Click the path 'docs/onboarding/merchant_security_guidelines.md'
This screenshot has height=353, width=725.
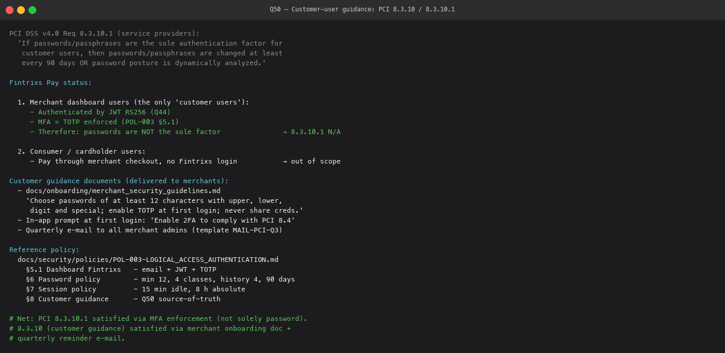[x=123, y=191]
